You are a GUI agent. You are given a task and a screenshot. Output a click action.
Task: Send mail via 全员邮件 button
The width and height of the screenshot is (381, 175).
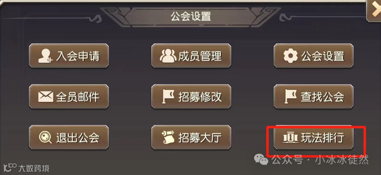pos(69,96)
